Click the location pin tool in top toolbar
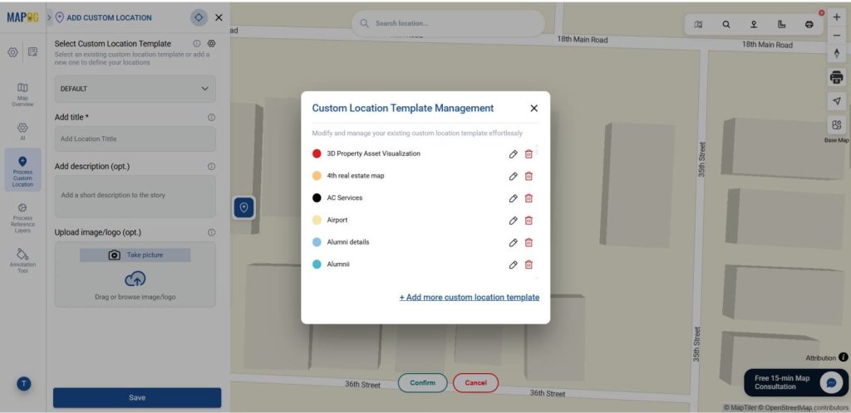This screenshot has width=851, height=413. (754, 24)
